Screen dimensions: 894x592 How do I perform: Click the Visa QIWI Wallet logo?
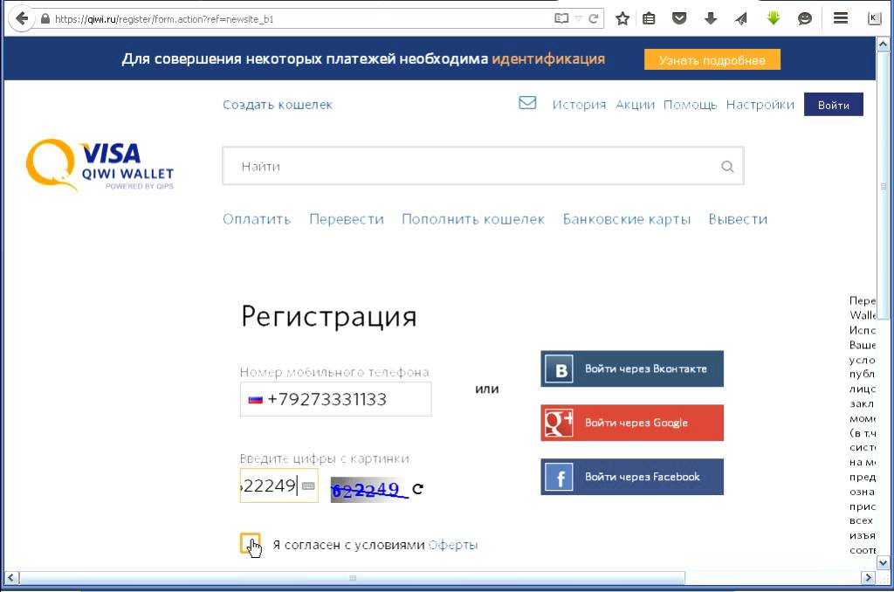(100, 165)
